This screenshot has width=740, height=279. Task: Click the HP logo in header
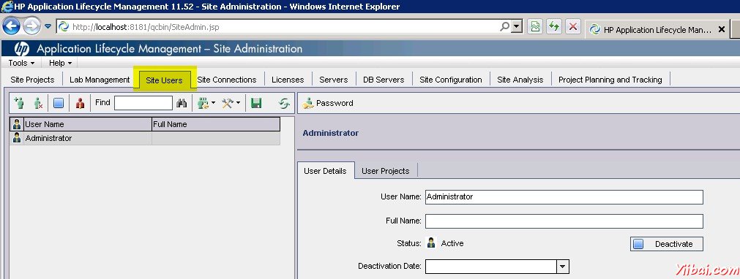(21, 48)
